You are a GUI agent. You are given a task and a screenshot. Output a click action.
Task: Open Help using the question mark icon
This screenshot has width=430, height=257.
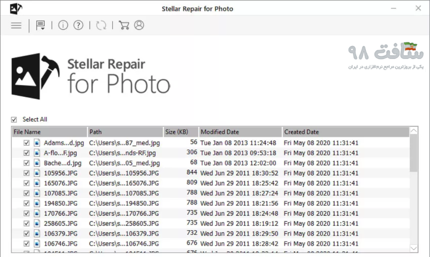click(x=78, y=25)
